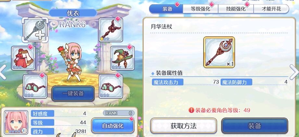Tap the 月华法杖 item icon
Image resolution: width=299 pixels, height=137 pixels.
pos(219,52)
